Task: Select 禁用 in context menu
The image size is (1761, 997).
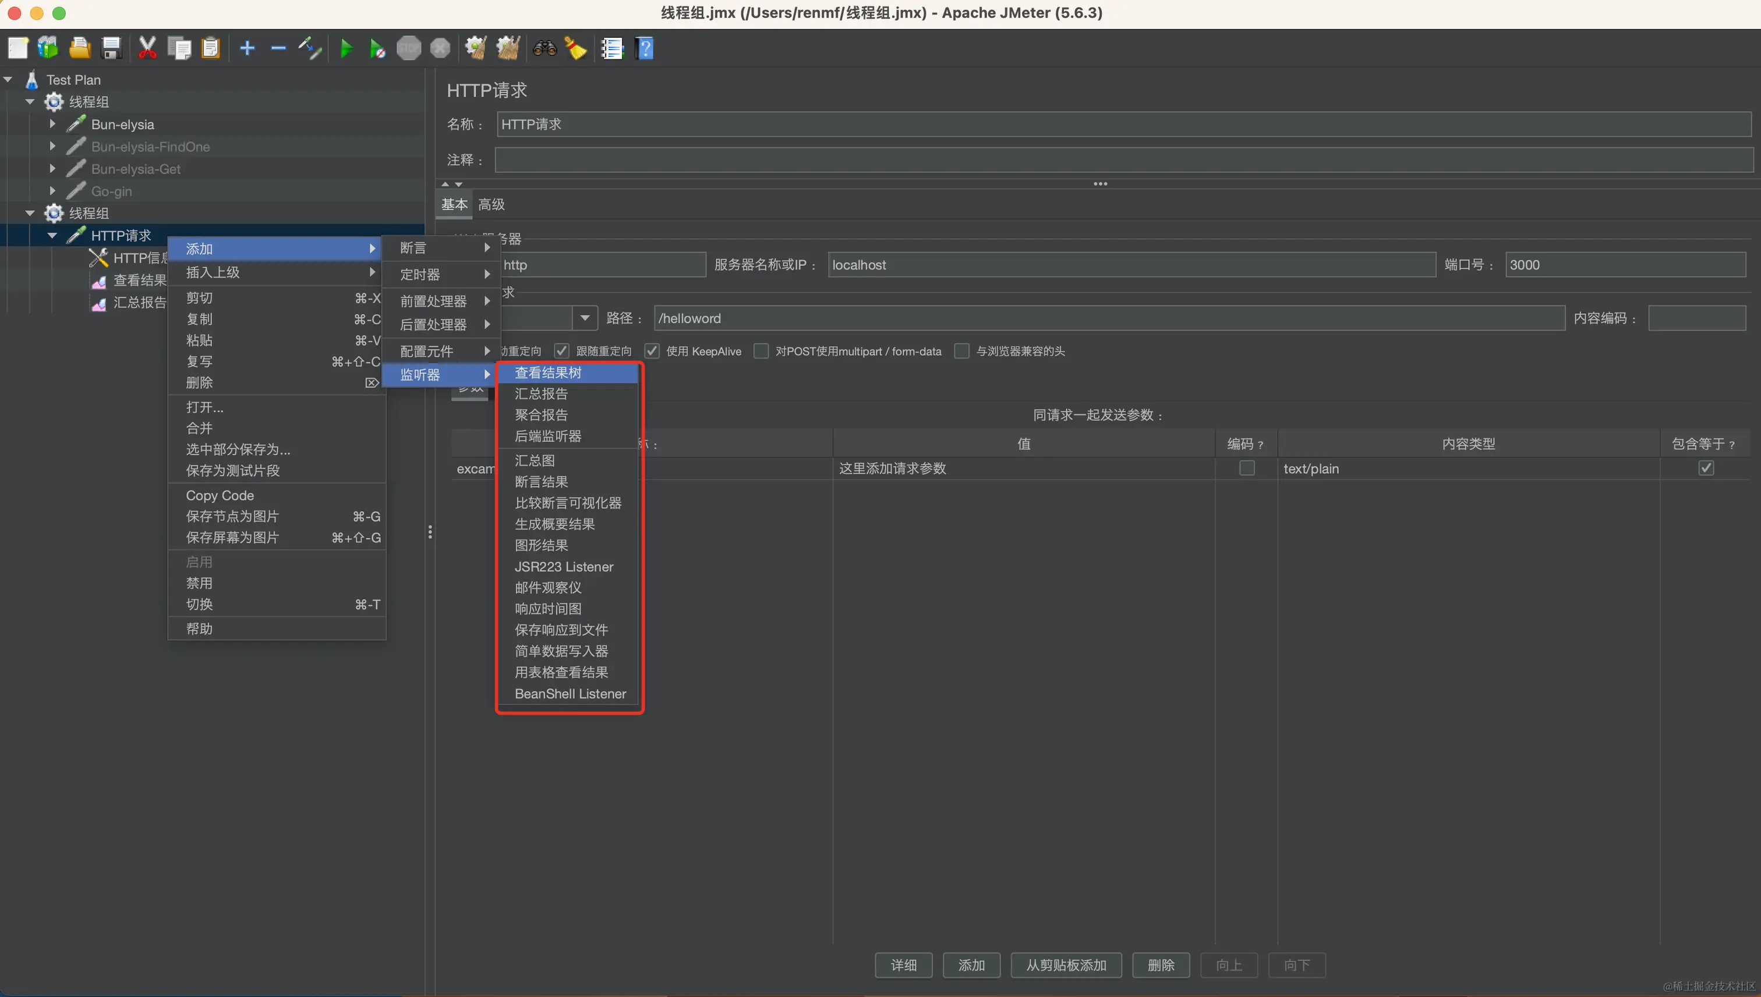Action: click(x=277, y=583)
